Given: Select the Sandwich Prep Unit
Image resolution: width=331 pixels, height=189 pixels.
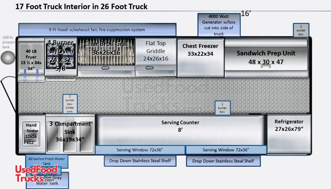Looking at the screenshot, I should [x=266, y=58].
